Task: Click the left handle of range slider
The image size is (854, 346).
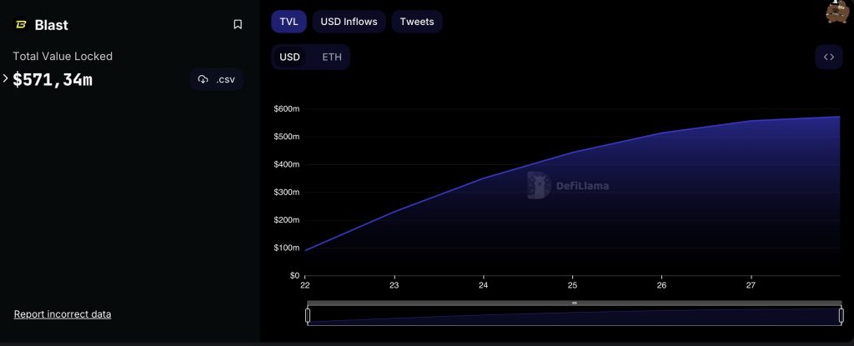Action: tap(308, 315)
